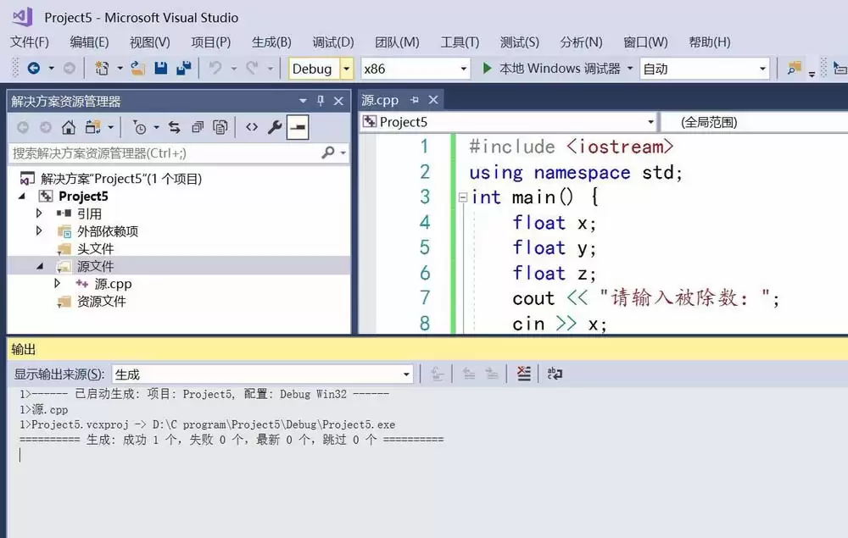Expand the 外部依赖项 tree node
848x538 pixels.
pyautogui.click(x=39, y=231)
